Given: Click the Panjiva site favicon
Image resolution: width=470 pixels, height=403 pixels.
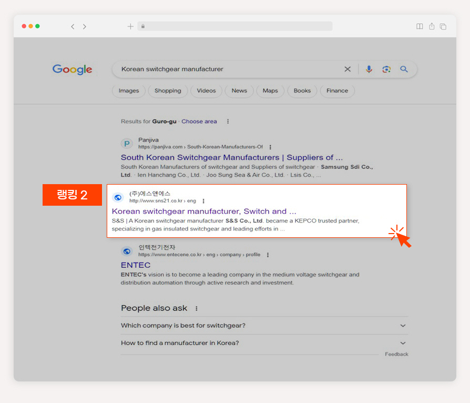Looking at the screenshot, I should pos(127,144).
